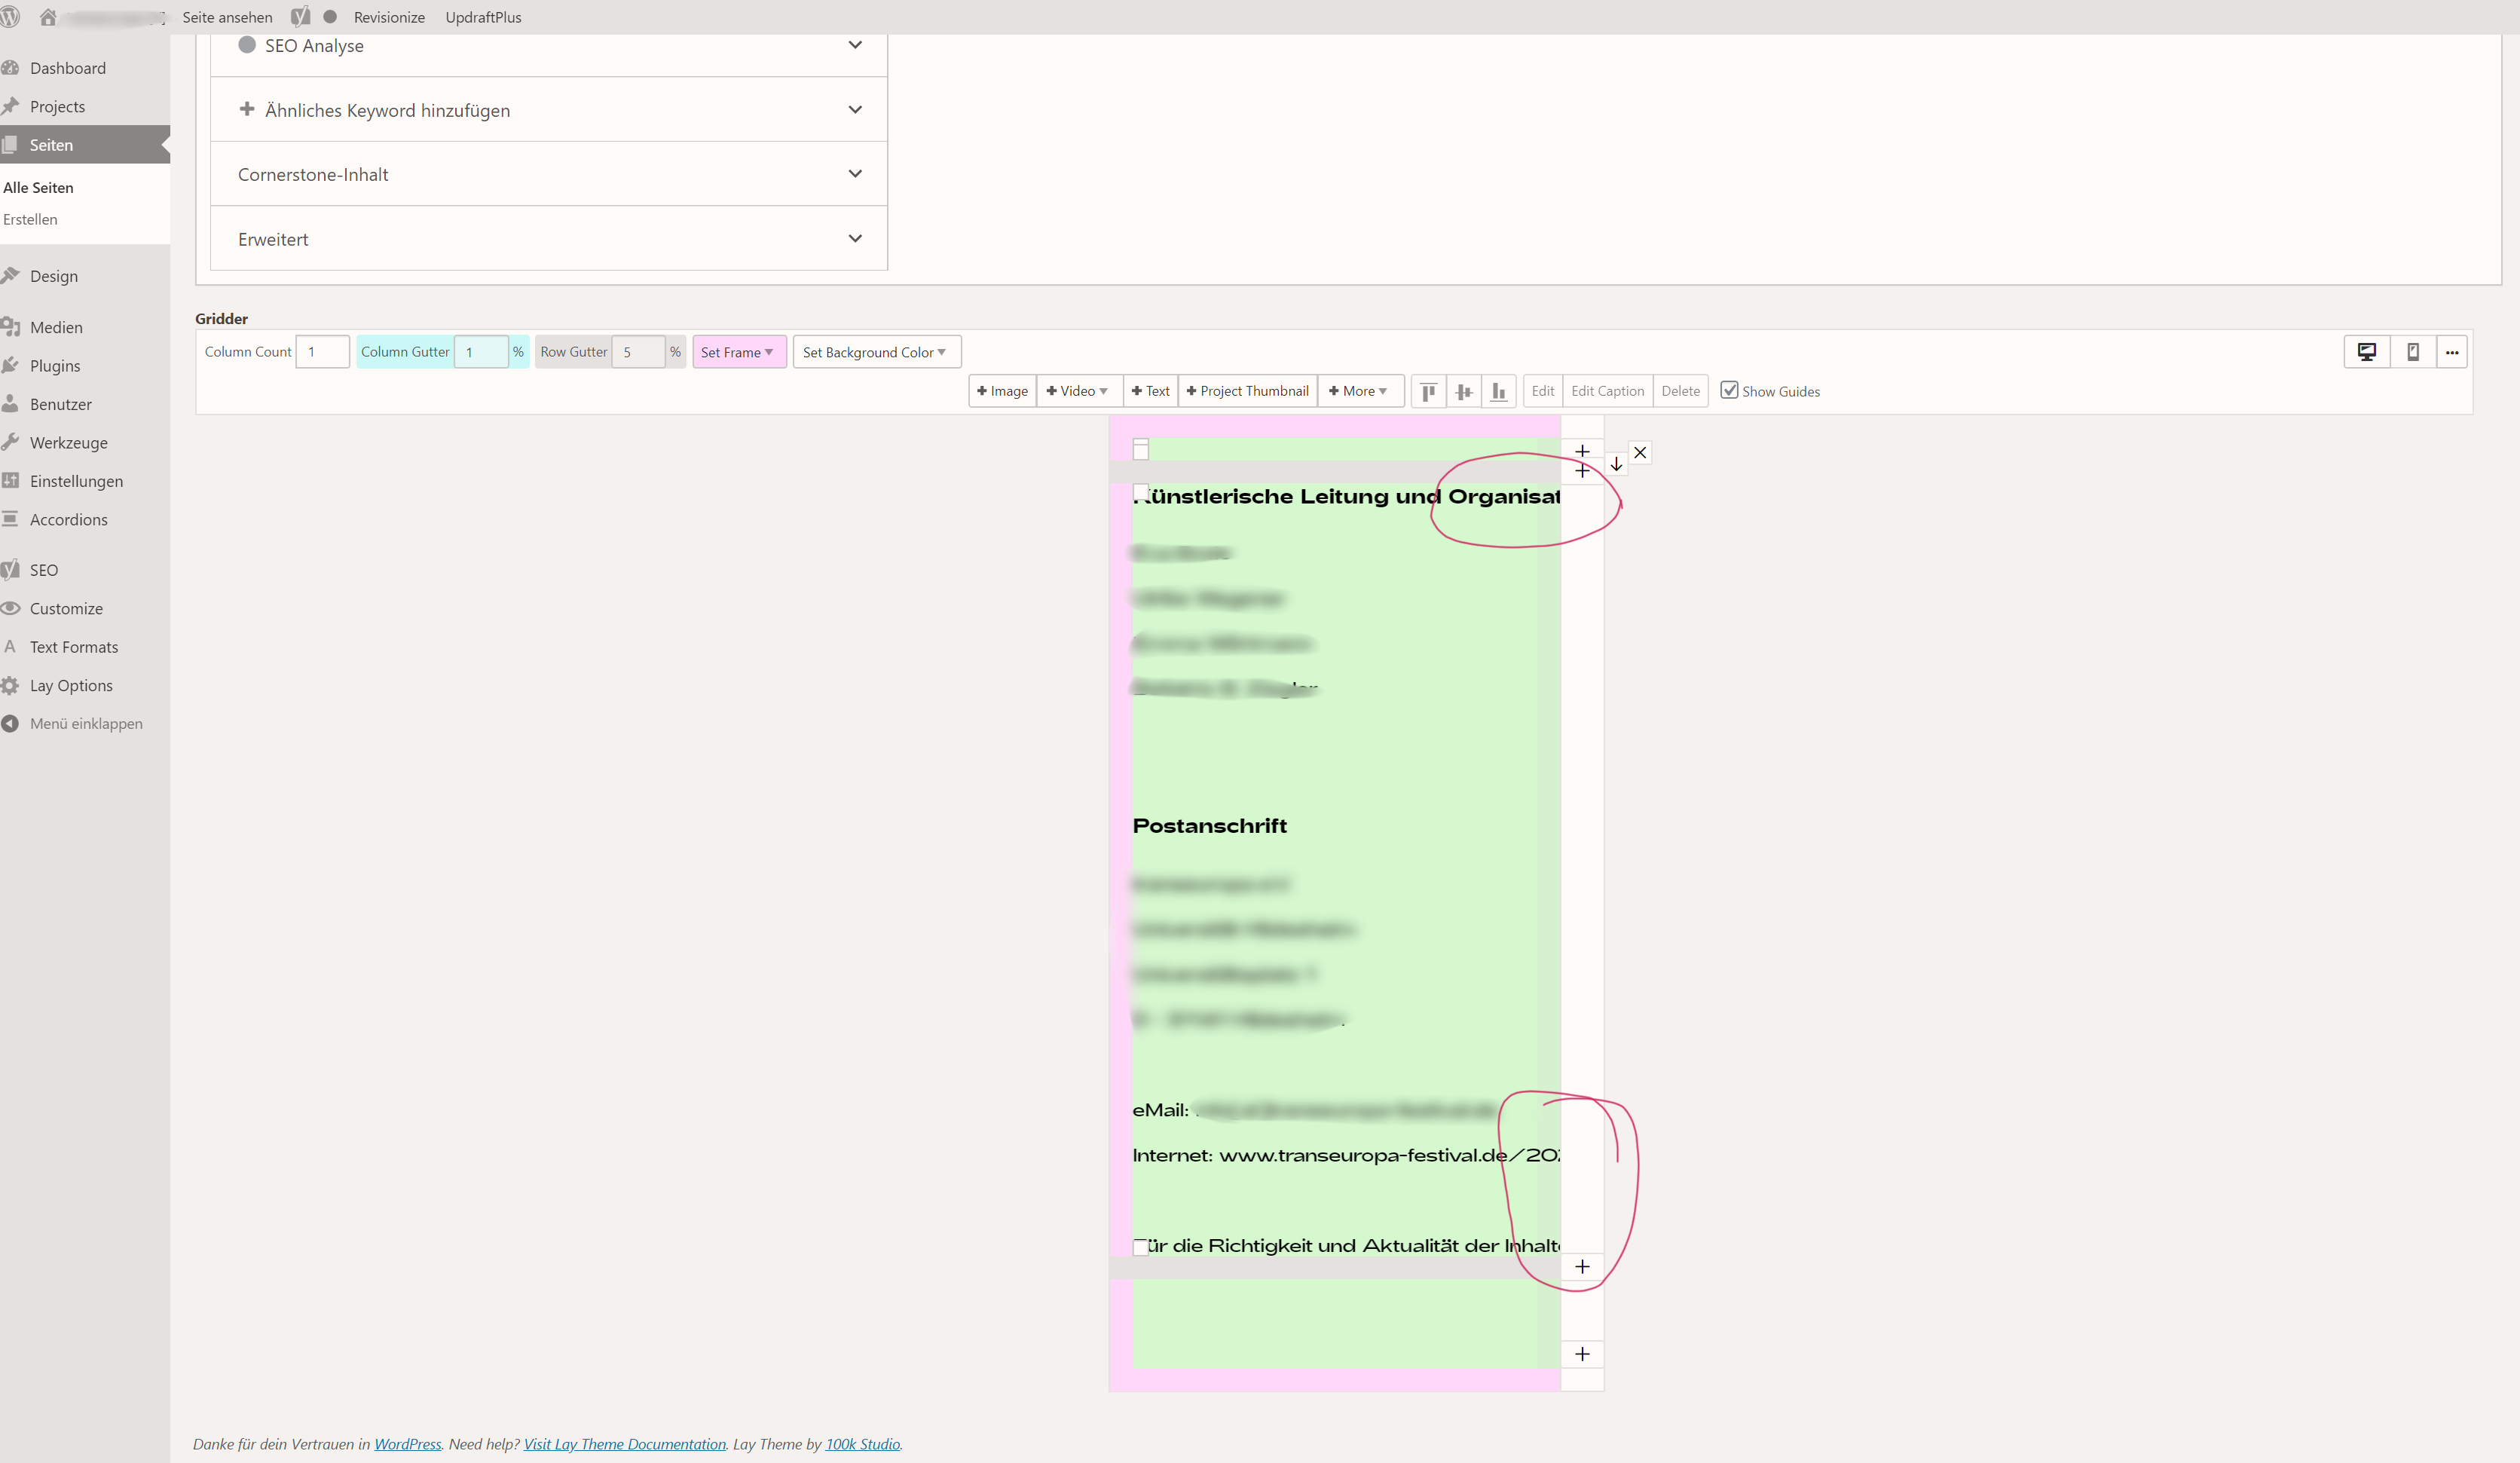
Task: Switch to desktop layout view icon
Action: click(x=2366, y=352)
